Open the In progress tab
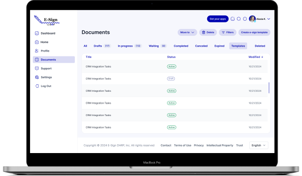The image size is (302, 176). pyautogui.click(x=130, y=46)
